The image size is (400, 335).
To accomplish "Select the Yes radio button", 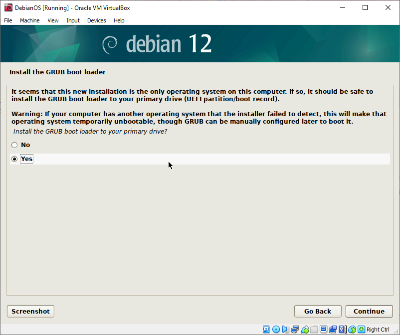I will click(x=14, y=159).
